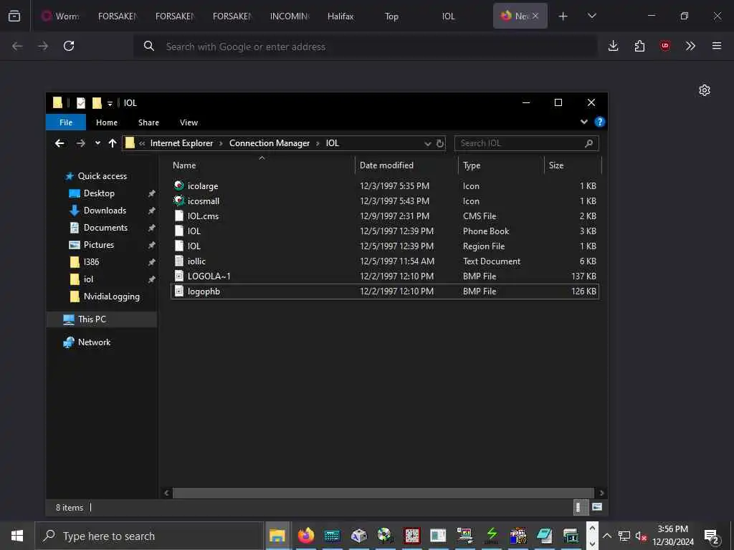Refresh the IOL folder view

coord(440,143)
